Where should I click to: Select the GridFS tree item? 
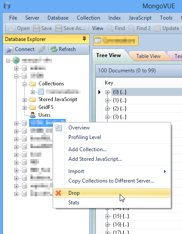point(46,107)
